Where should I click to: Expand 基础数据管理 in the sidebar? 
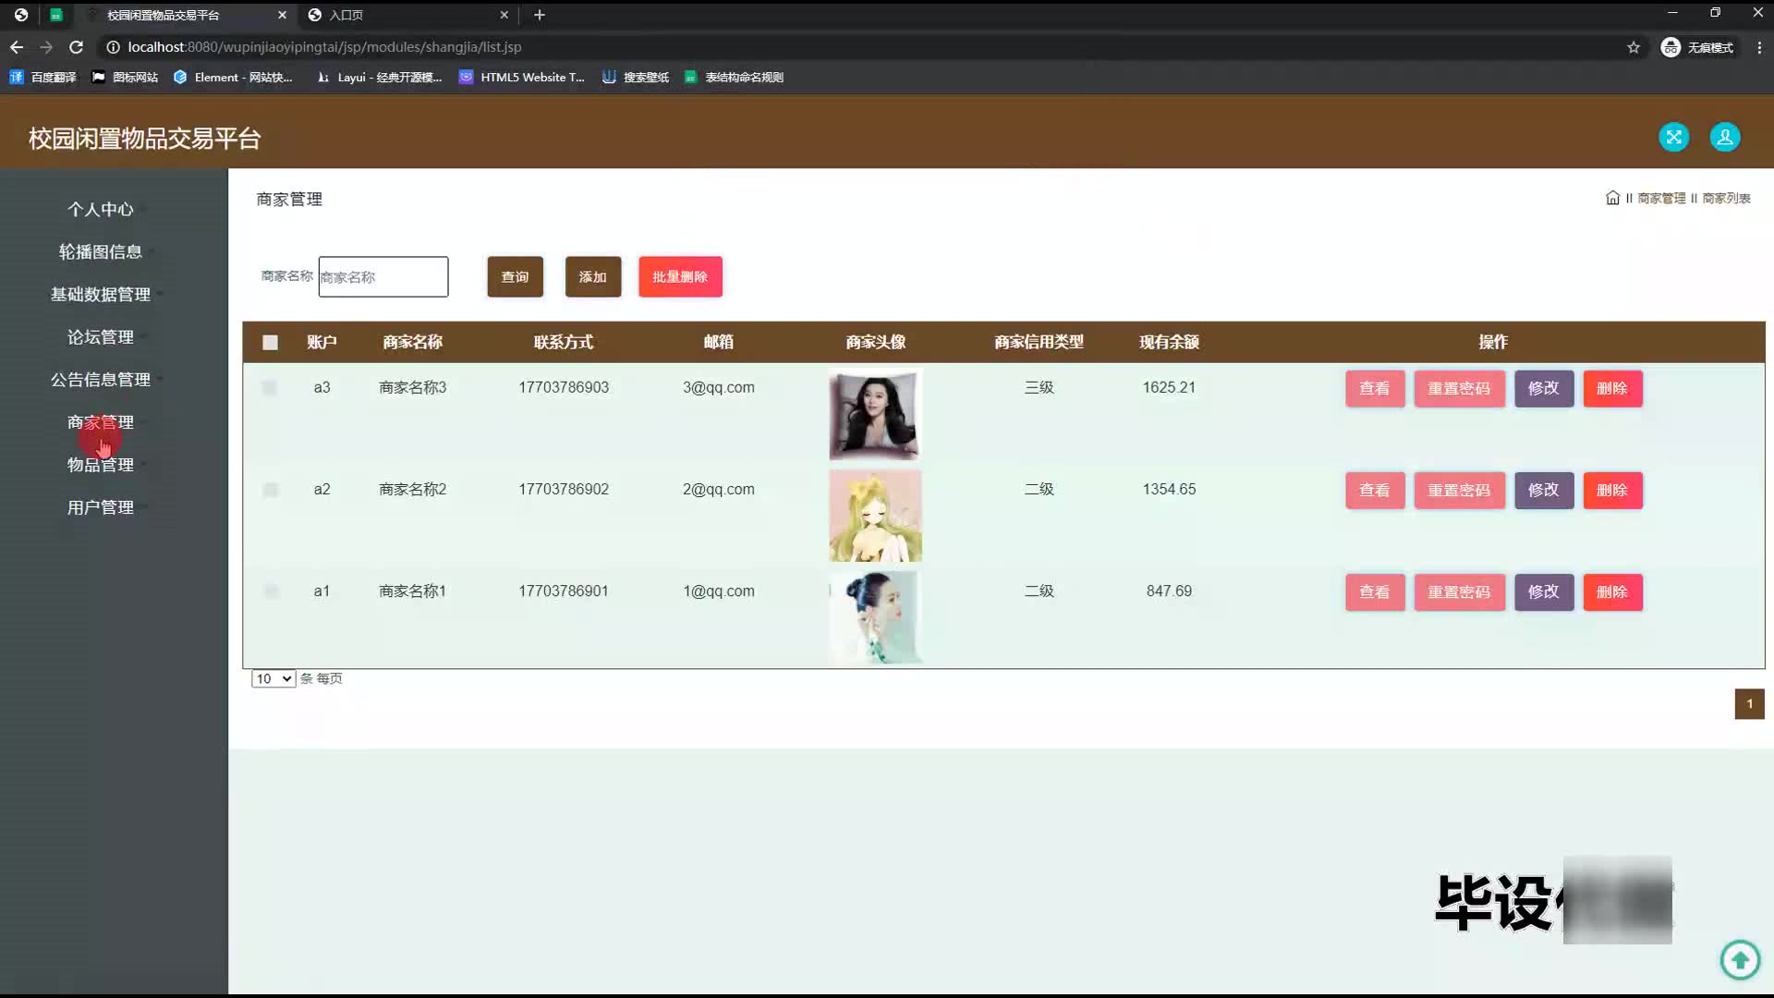coord(101,295)
